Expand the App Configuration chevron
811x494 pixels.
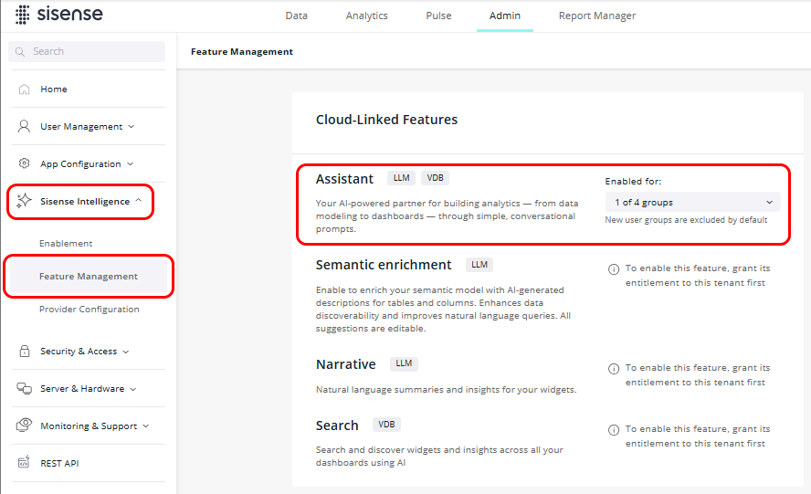[131, 164]
